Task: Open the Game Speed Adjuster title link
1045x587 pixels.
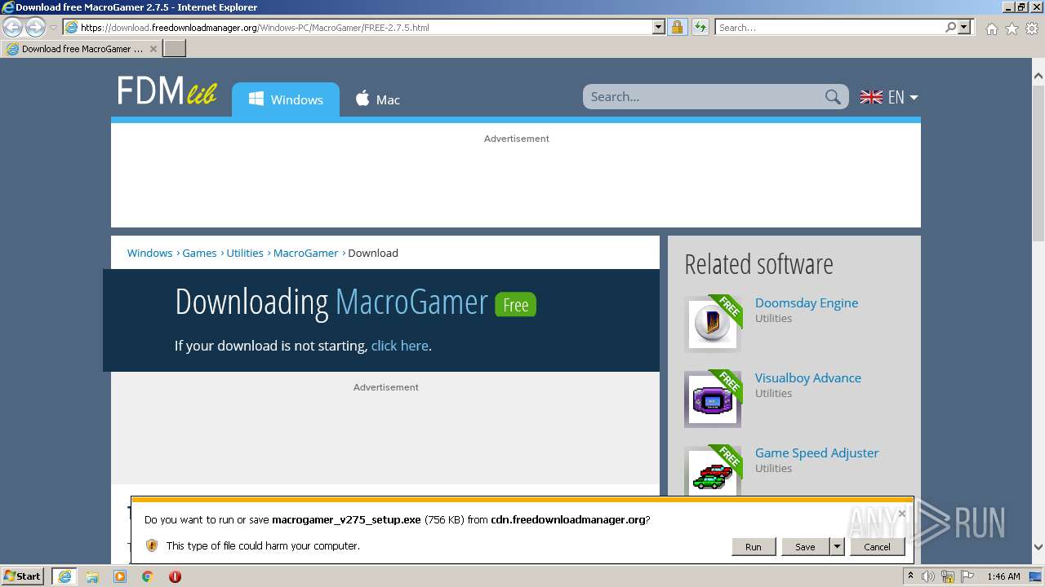Action: tap(817, 452)
